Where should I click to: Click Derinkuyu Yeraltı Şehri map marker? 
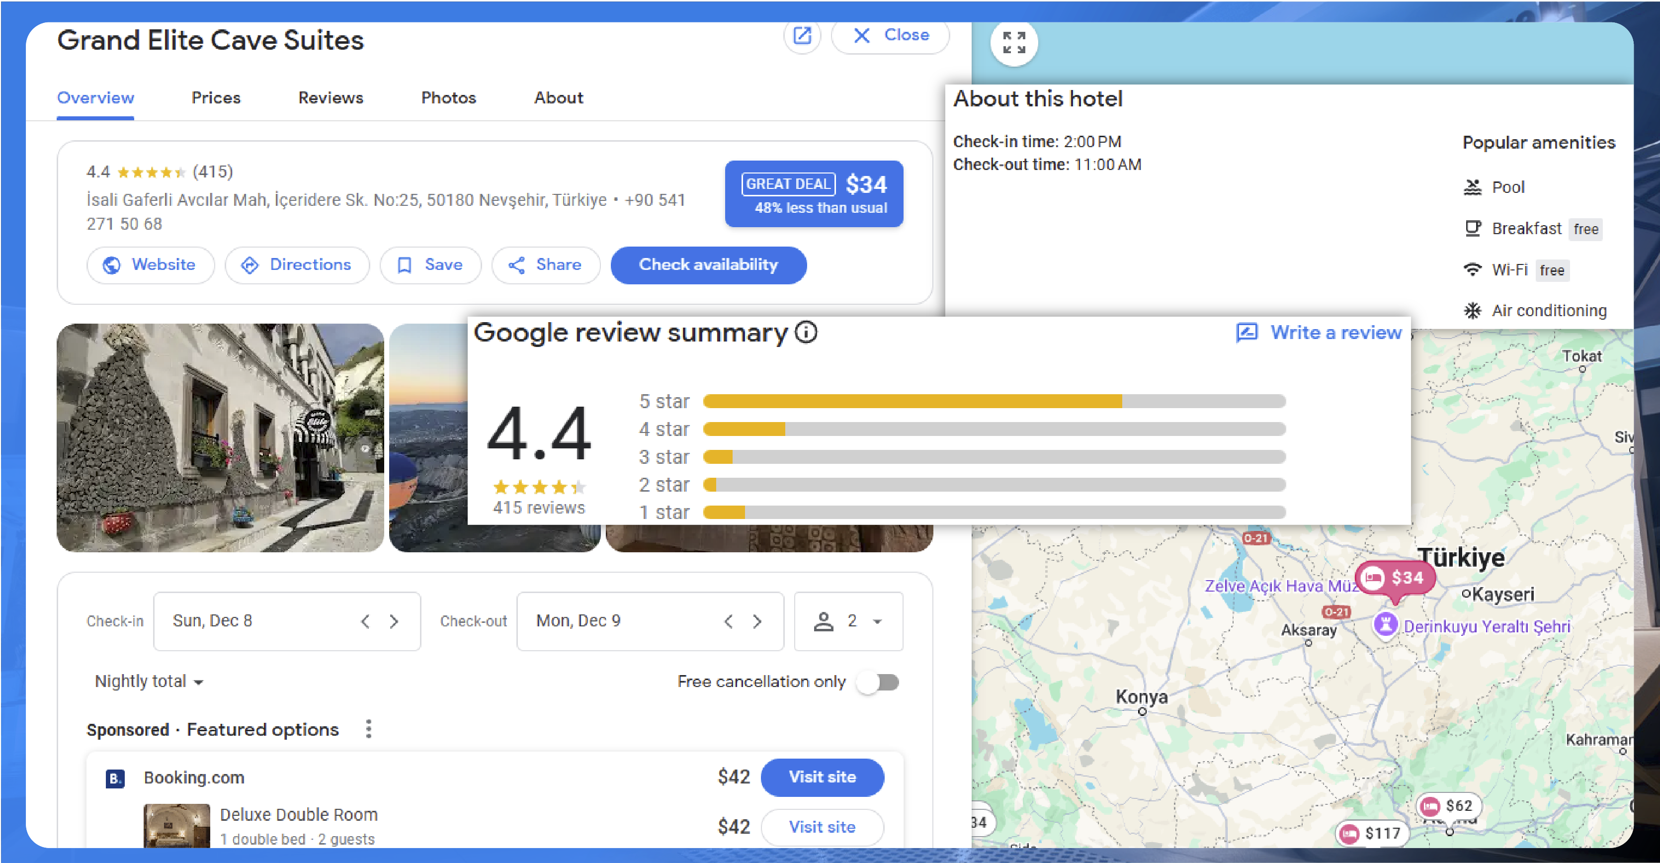coord(1386,625)
